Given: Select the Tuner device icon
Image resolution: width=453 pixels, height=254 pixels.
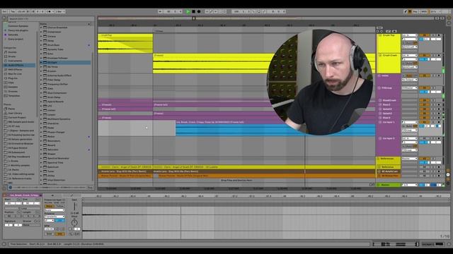Looking at the screenshot, I should coord(45,171).
